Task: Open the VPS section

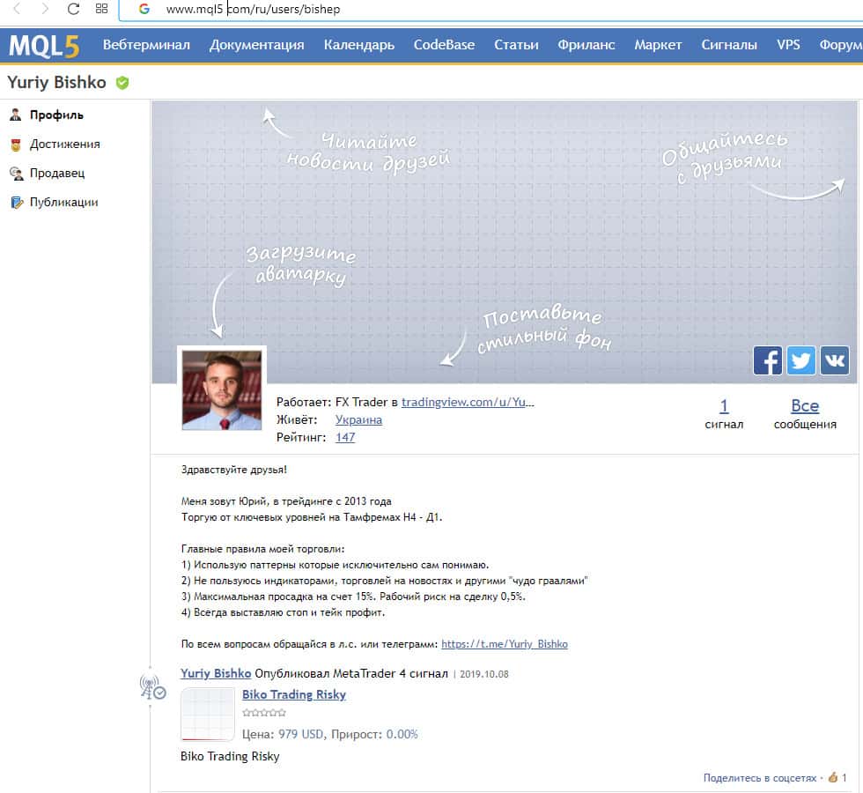Action: point(788,45)
